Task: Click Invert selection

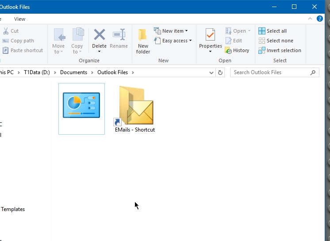Action: (x=280, y=50)
